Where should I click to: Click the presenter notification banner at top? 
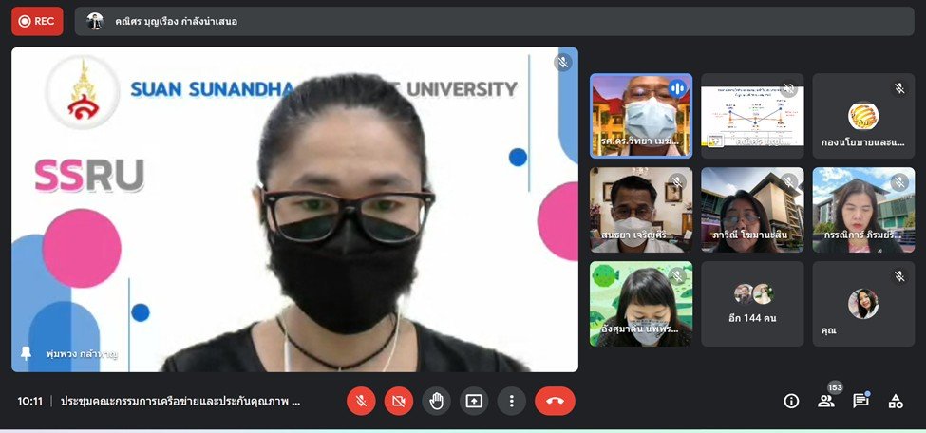tap(494, 21)
